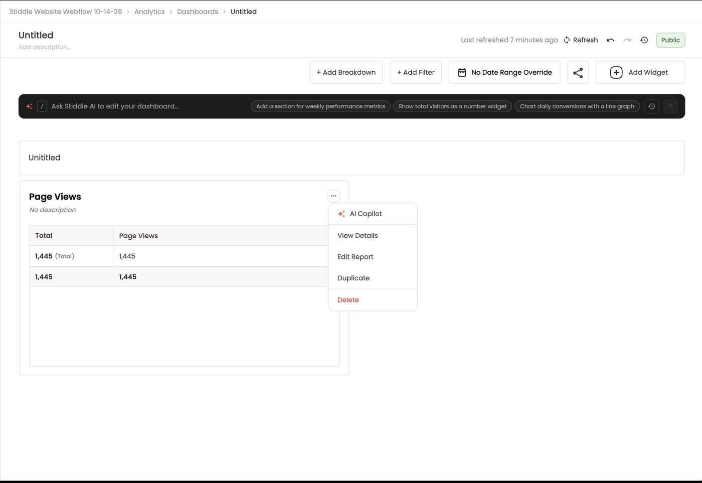Open Stiddle Website Webflow breadcrumb link

pyautogui.click(x=66, y=12)
